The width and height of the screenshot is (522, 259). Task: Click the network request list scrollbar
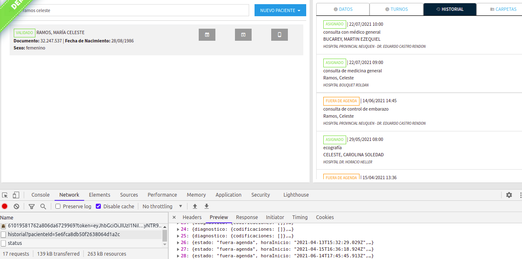(x=165, y=235)
